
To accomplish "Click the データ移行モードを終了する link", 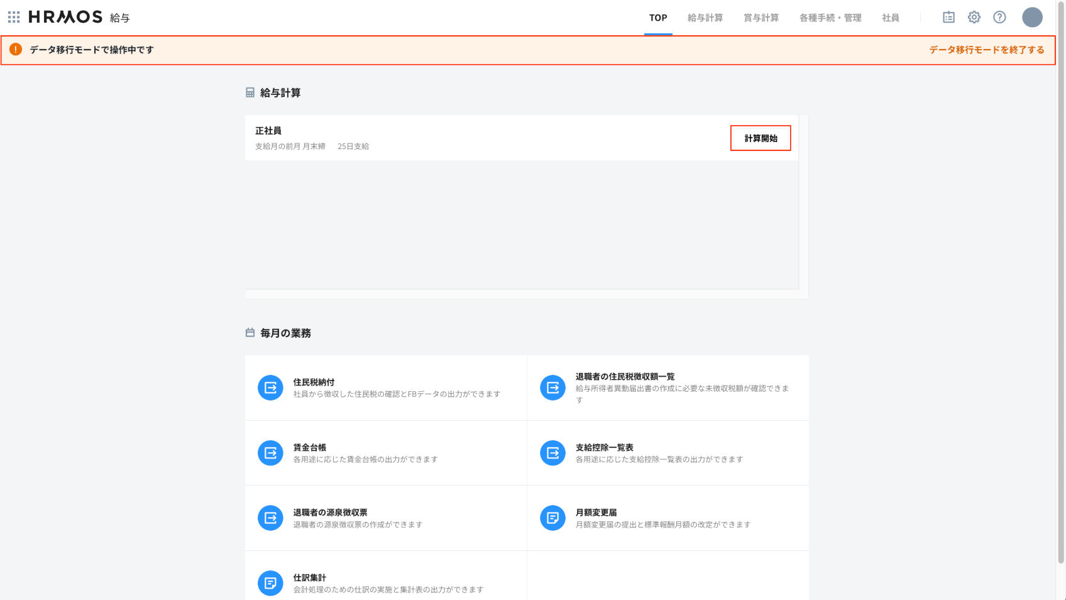I will (986, 50).
